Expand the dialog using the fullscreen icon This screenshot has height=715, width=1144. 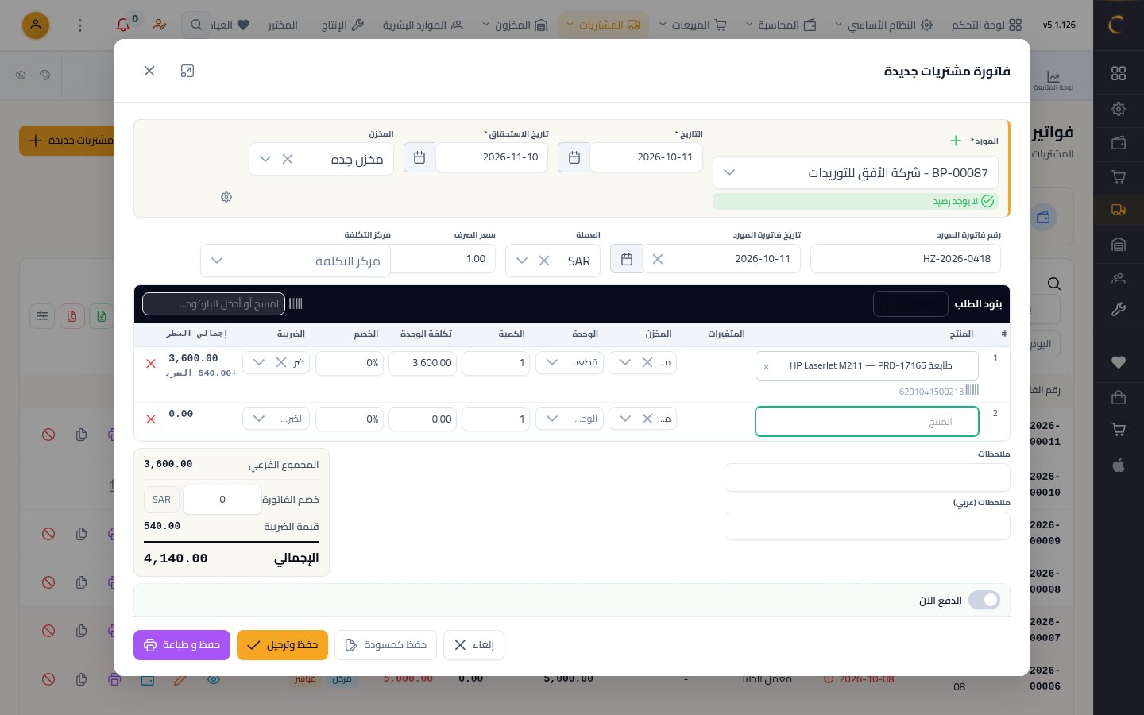tap(187, 71)
